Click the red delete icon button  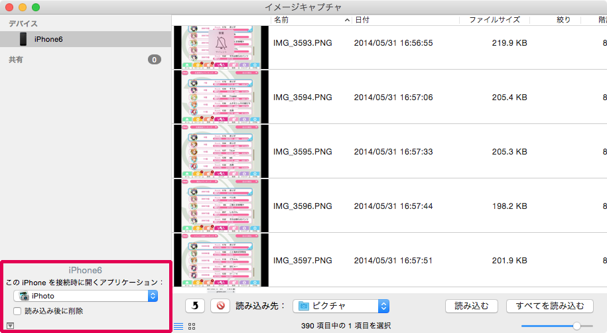click(x=220, y=306)
